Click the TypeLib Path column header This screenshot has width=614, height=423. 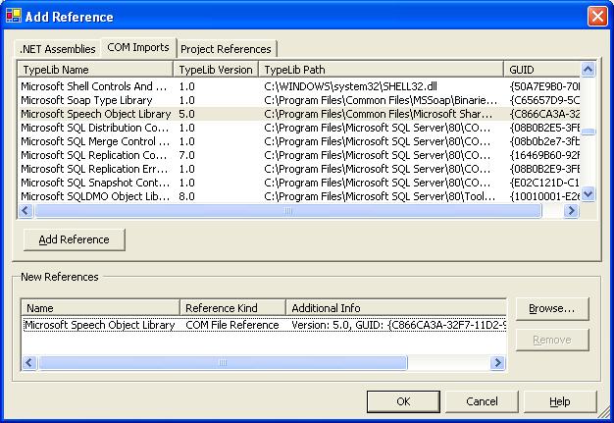click(381, 70)
